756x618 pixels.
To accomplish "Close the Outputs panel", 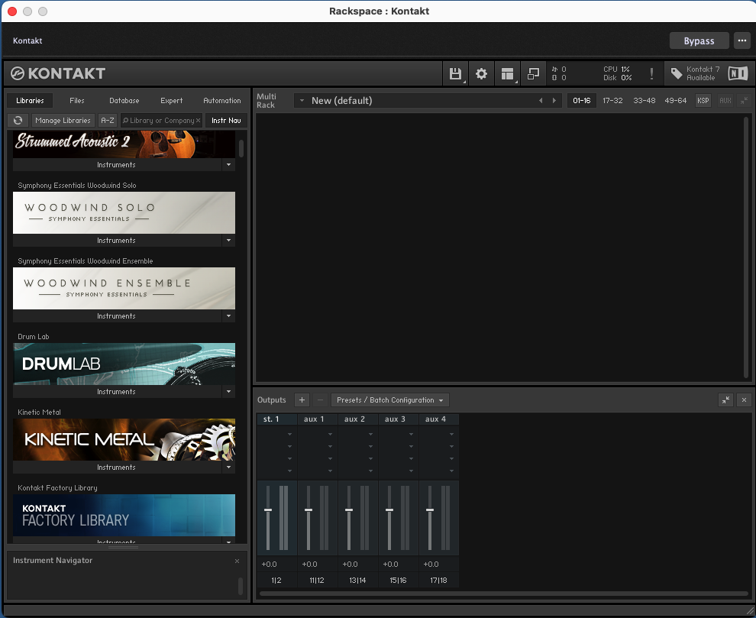I will [x=744, y=400].
